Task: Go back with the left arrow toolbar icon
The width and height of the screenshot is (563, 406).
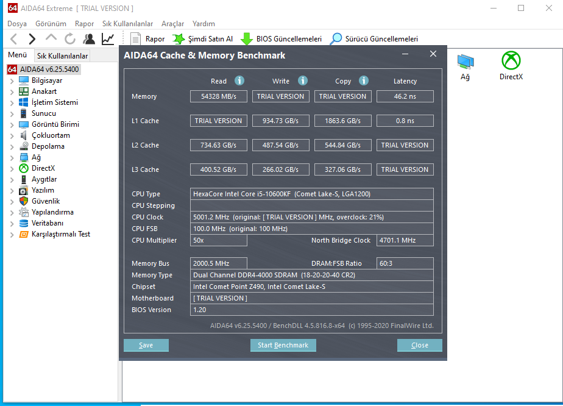Action: coord(13,39)
